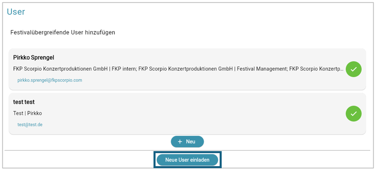Click the plus icon in the Neu button

click(180, 142)
